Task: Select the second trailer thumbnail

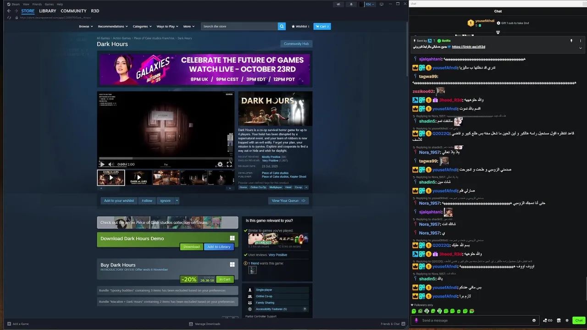Action: [138, 177]
